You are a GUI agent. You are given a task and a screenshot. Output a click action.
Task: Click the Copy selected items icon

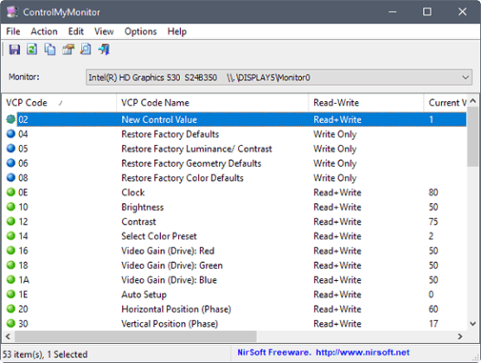tap(49, 49)
